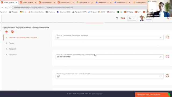The height and width of the screenshot is (97, 172).
Task: Click the user settings icon at the header's right
Action: tap(168, 18)
